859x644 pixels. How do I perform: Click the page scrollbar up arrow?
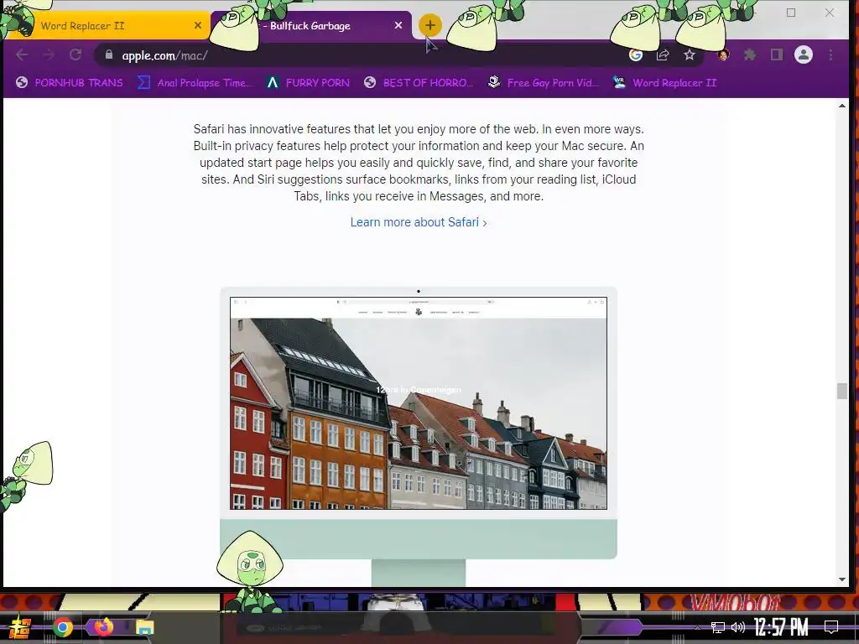coord(842,106)
